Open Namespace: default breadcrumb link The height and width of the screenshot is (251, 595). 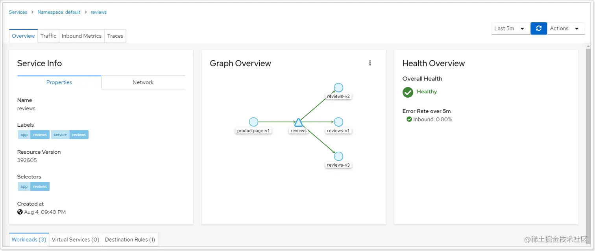pyautogui.click(x=59, y=12)
